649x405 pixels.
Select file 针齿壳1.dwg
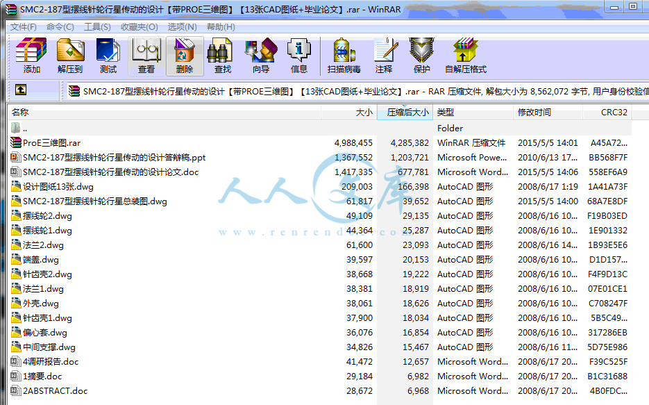(x=47, y=318)
